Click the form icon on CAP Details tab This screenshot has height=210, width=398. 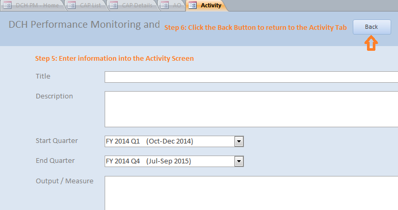114,5
